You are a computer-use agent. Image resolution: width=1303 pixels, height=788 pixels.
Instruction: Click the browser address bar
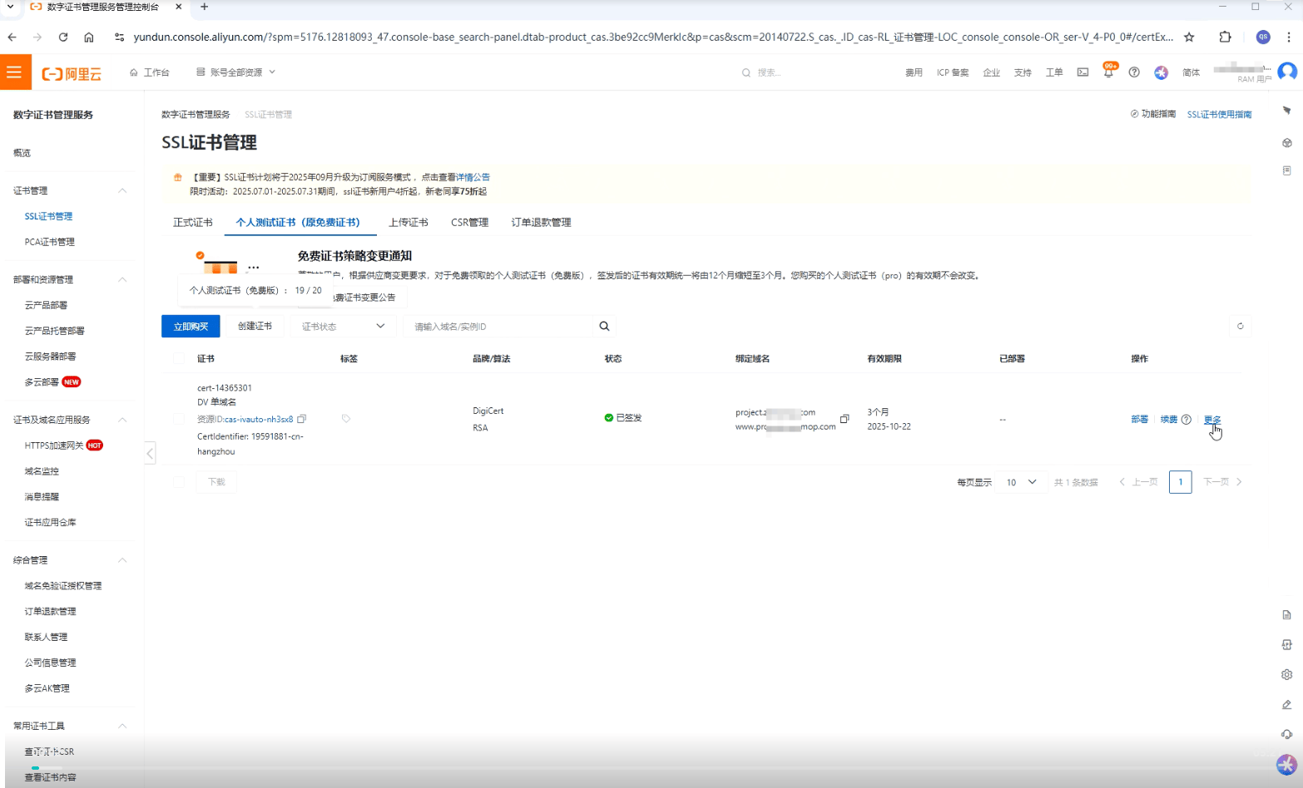click(653, 37)
